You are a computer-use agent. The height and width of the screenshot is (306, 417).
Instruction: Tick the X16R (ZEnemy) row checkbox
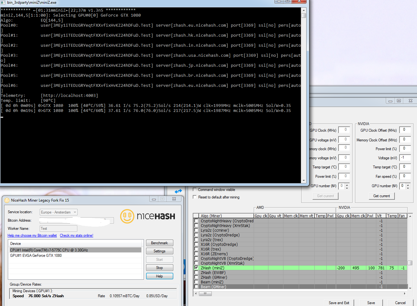(x=196, y=254)
